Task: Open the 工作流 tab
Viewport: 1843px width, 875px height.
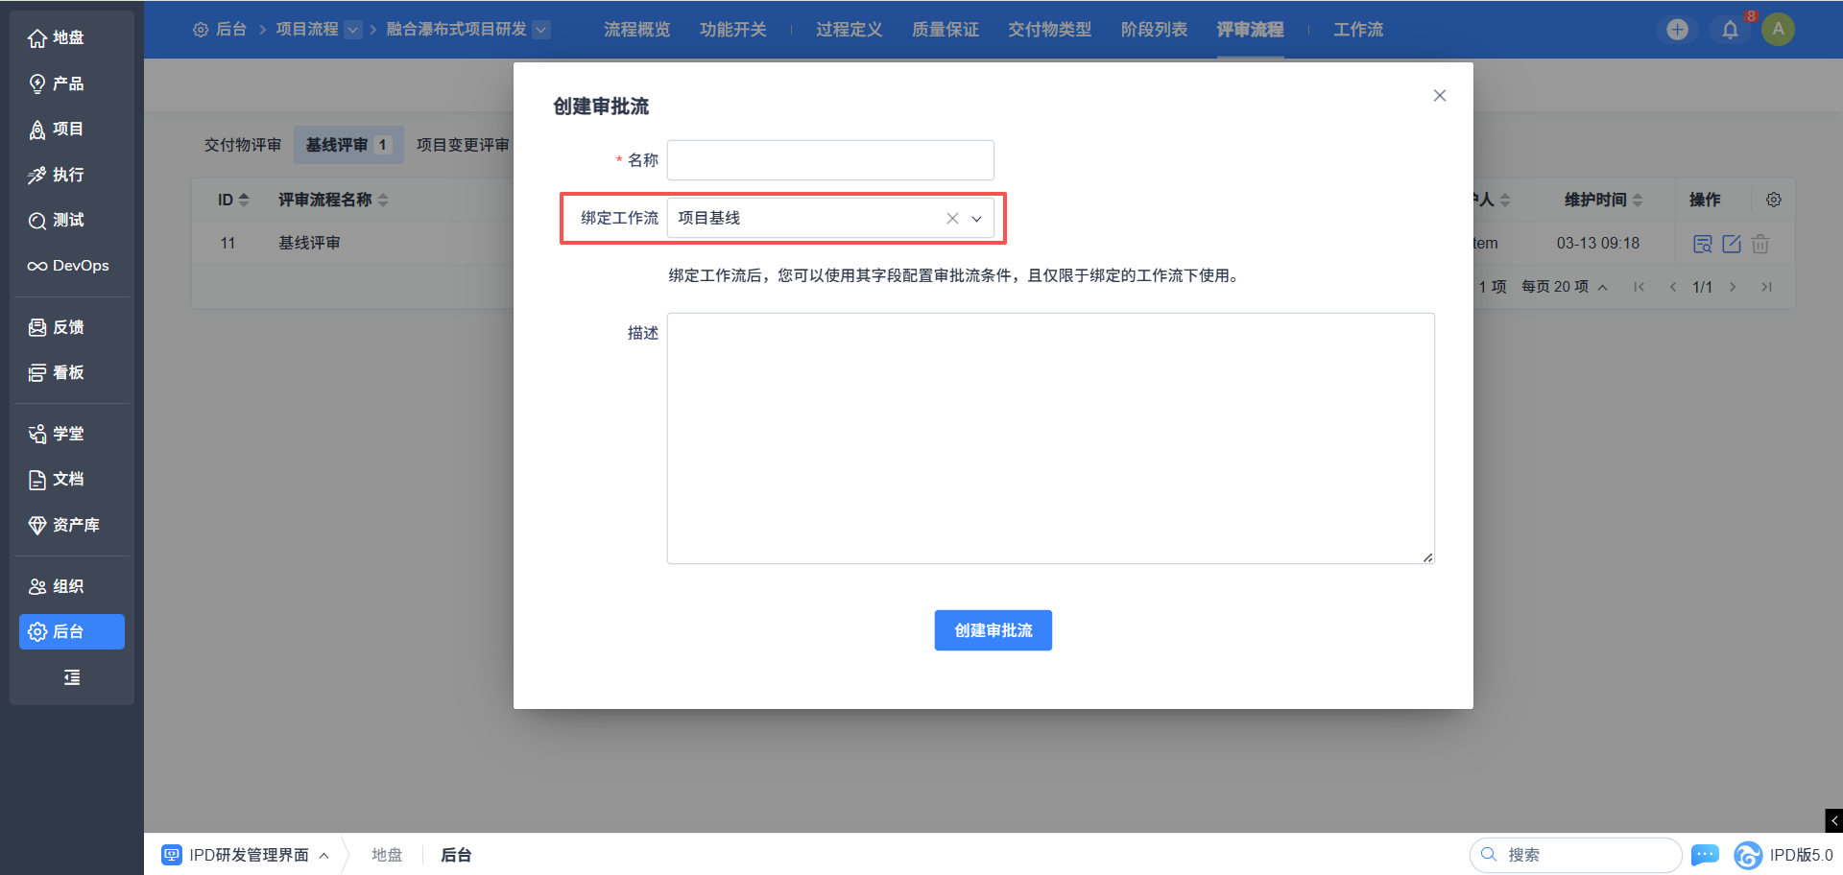Action: click(x=1358, y=30)
